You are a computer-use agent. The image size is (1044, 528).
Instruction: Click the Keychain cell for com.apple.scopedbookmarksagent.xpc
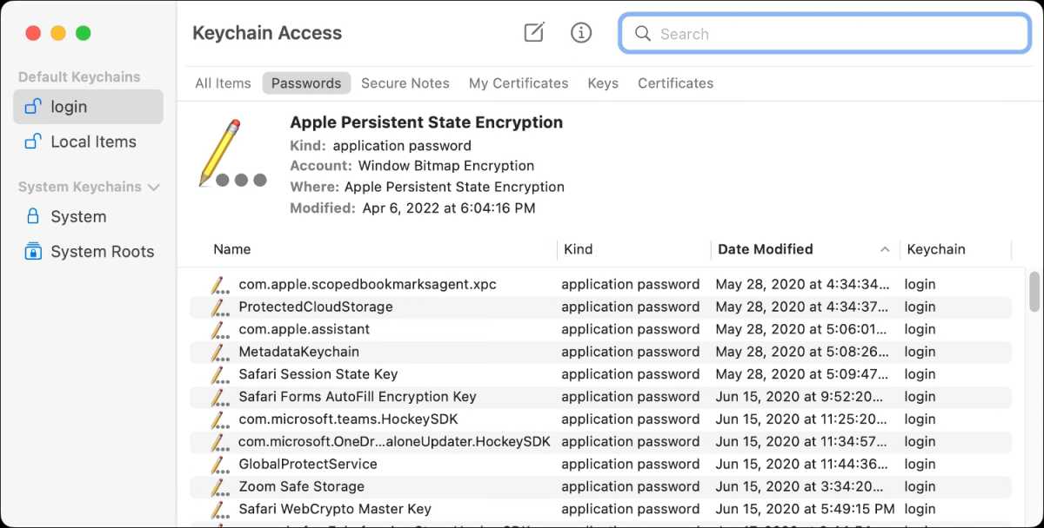[920, 284]
